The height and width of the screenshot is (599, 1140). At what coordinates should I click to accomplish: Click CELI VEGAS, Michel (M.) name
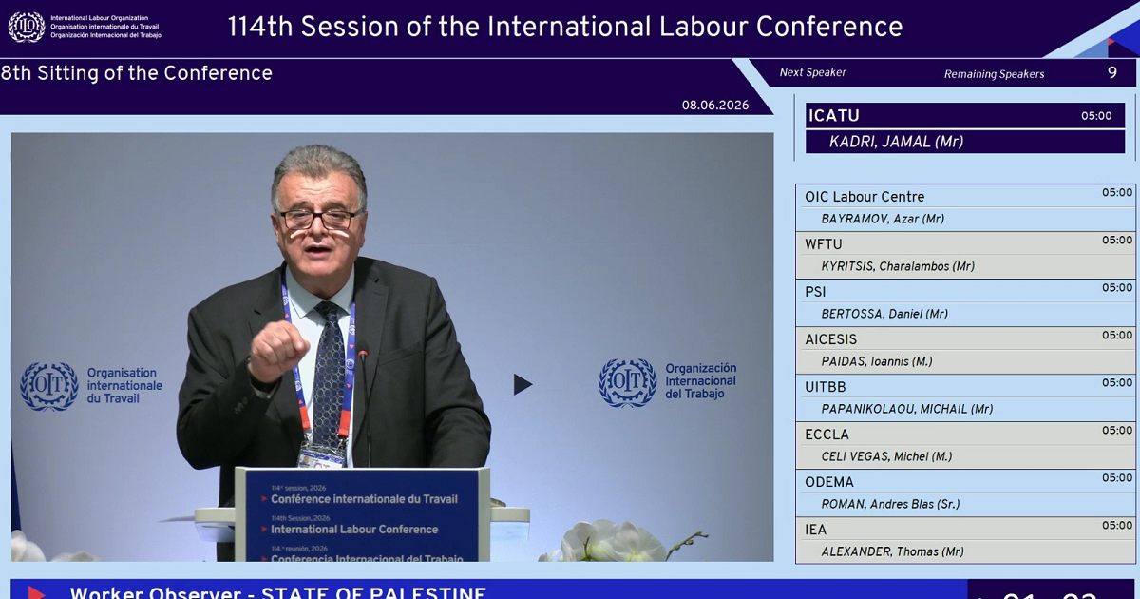pyautogui.click(x=886, y=456)
